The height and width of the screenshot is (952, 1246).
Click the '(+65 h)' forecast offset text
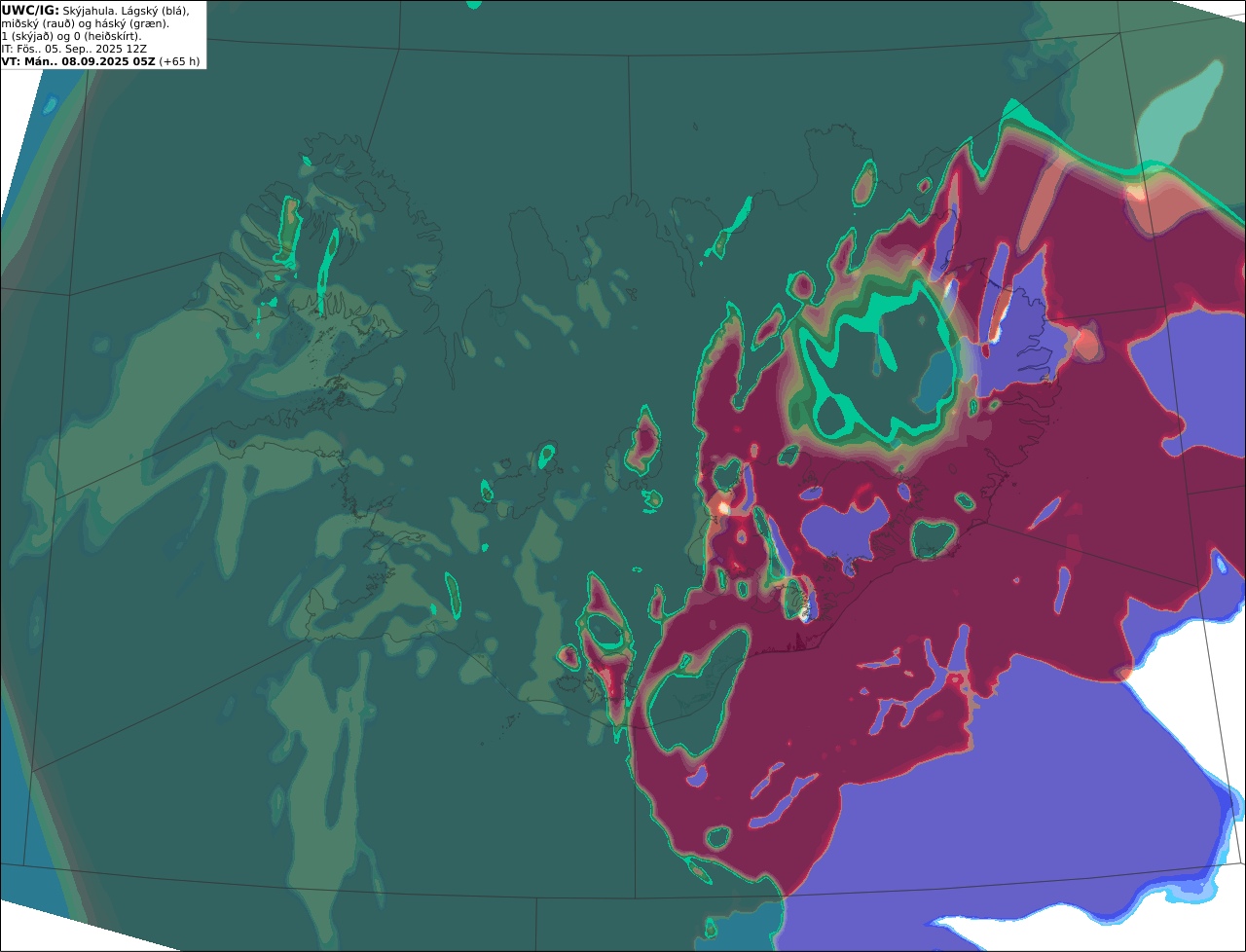pyautogui.click(x=179, y=60)
